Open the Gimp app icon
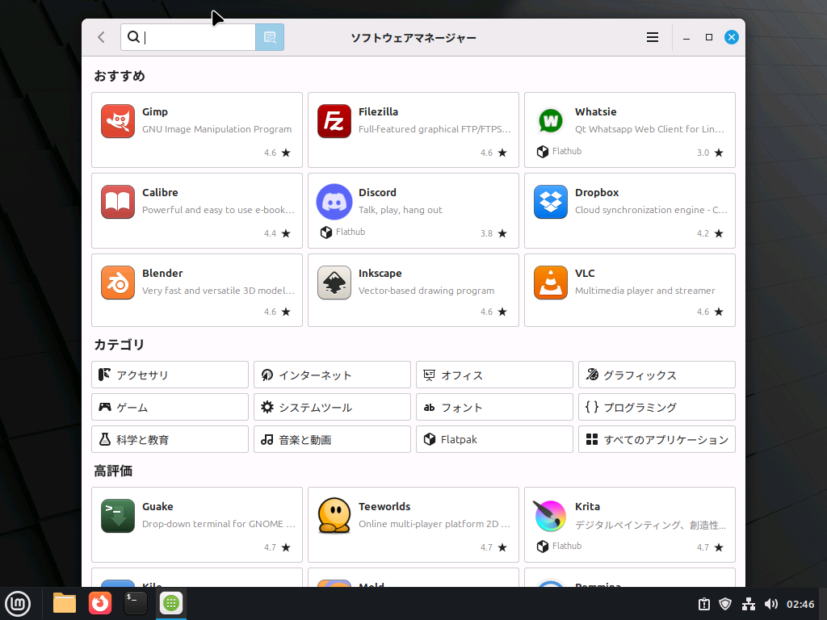This screenshot has height=620, width=827. [x=118, y=121]
